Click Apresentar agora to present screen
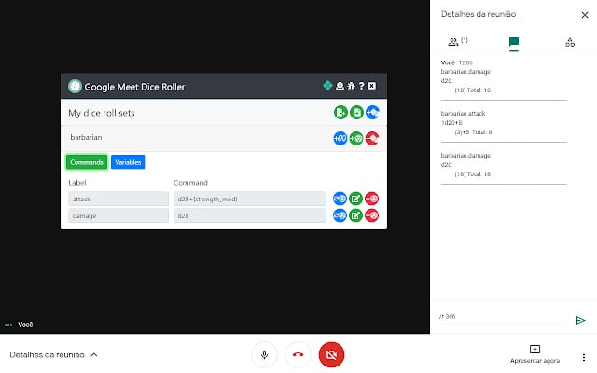 click(x=535, y=354)
